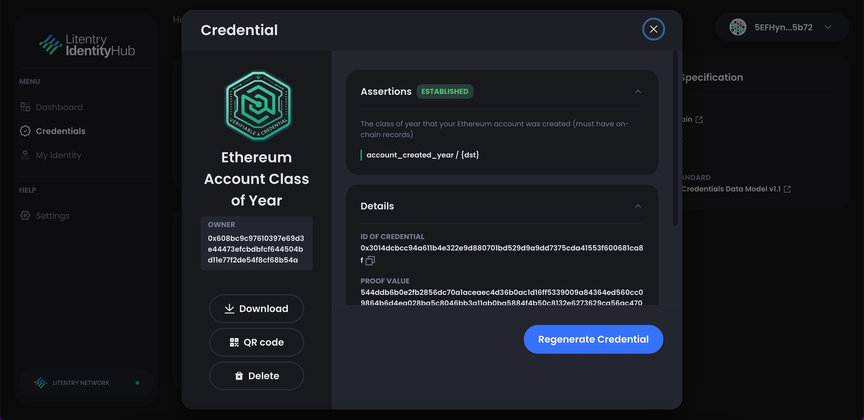Expand the 5EFHyn...5b72 account dropdown
This screenshot has width=864, height=420.
pyautogui.click(x=828, y=27)
